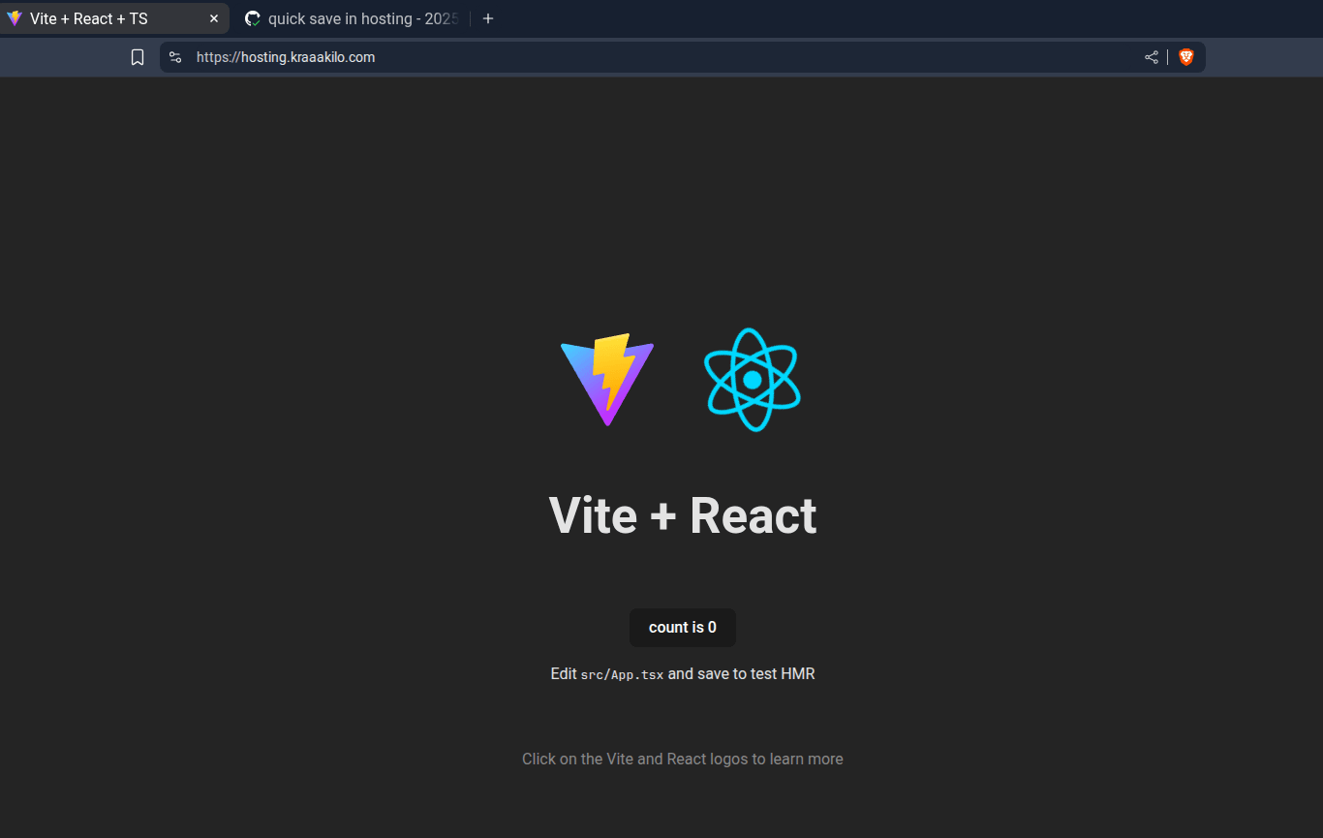The width and height of the screenshot is (1323, 838).
Task: Switch to "quick save in hosting" tab
Action: click(362, 18)
